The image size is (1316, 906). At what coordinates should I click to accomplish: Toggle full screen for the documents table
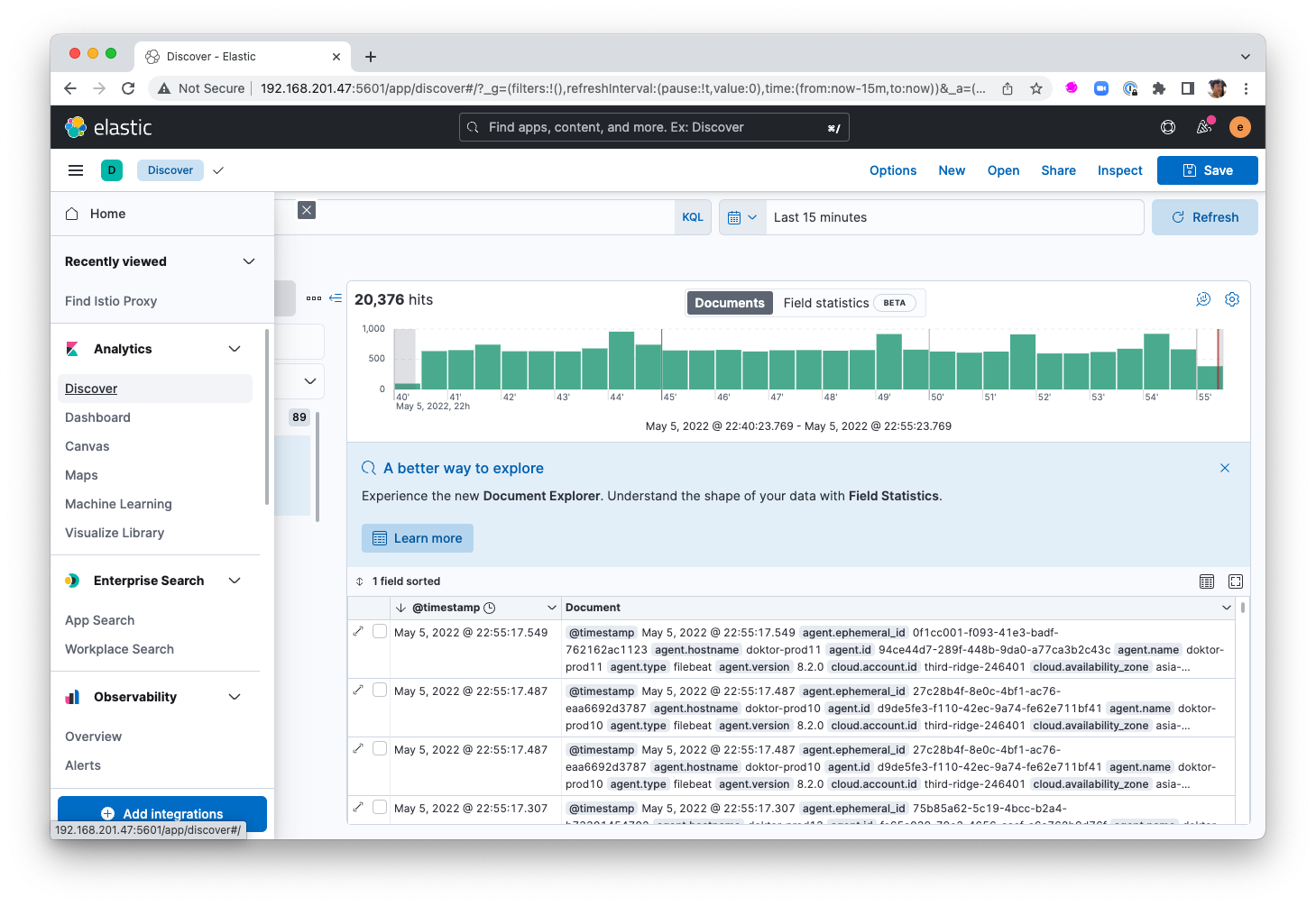pyautogui.click(x=1236, y=581)
